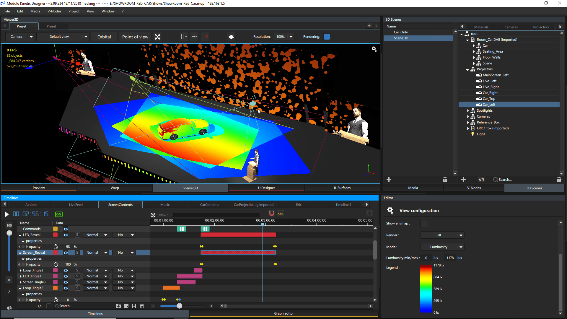Enable the Show envmap checkbox in View configuration

pyautogui.click(x=424, y=223)
